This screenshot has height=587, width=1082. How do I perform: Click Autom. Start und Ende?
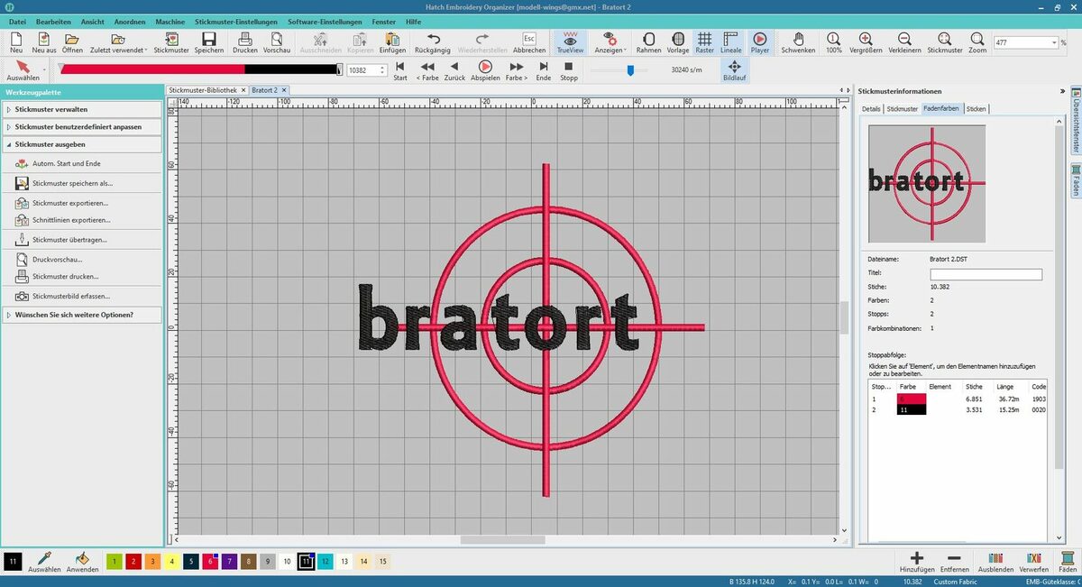pos(58,163)
